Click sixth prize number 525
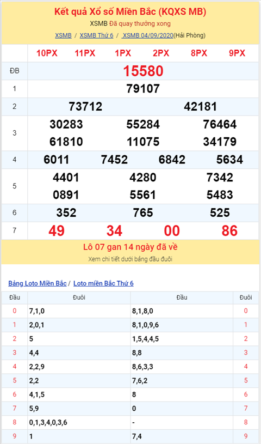The width and height of the screenshot is (261, 444). (220, 213)
